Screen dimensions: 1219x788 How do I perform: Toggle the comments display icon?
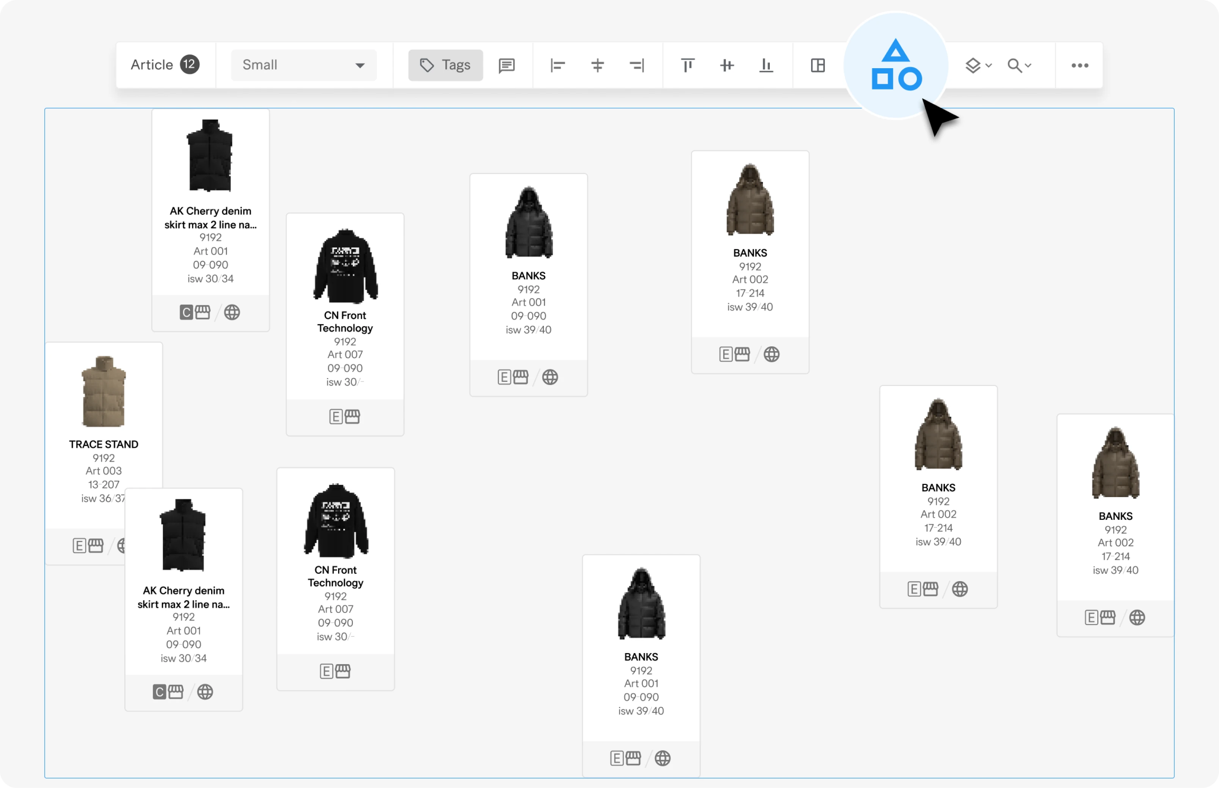pos(506,66)
